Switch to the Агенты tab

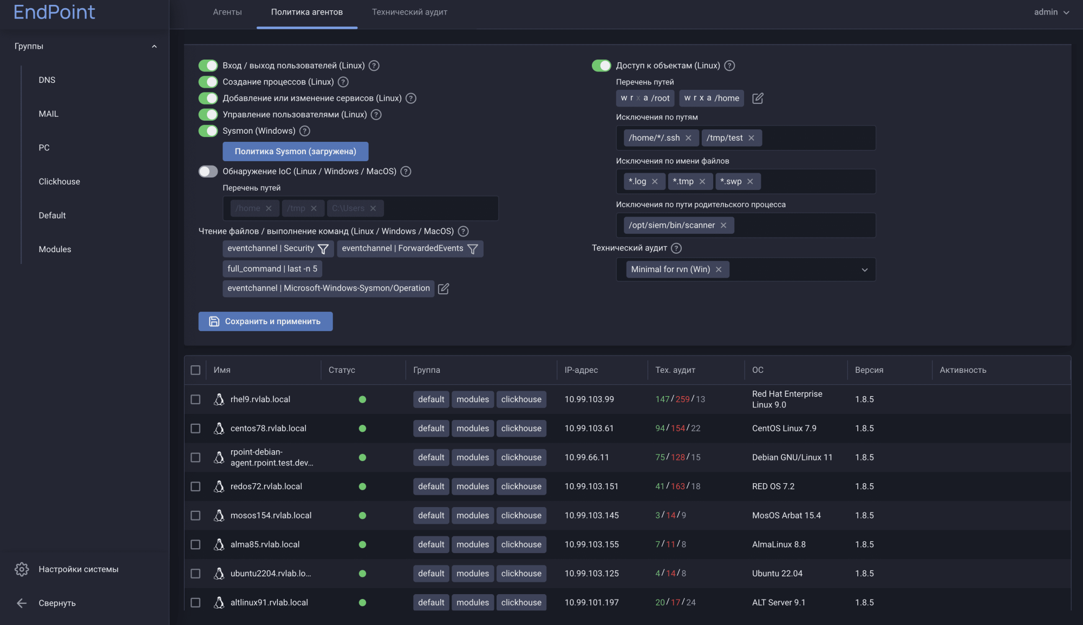click(x=227, y=12)
